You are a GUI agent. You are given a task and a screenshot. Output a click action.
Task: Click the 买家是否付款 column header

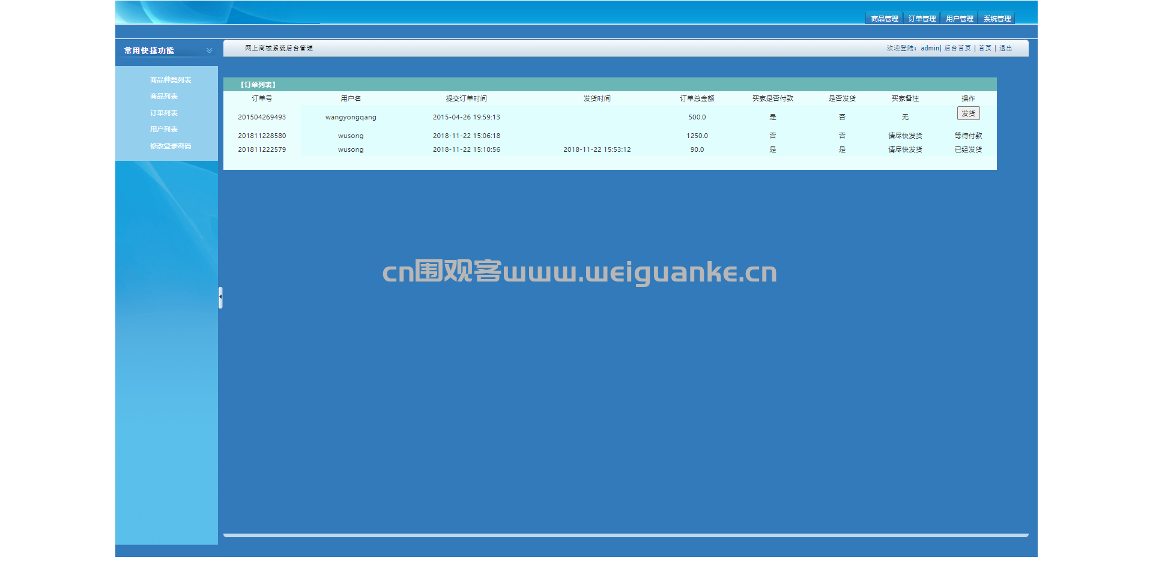[773, 98]
